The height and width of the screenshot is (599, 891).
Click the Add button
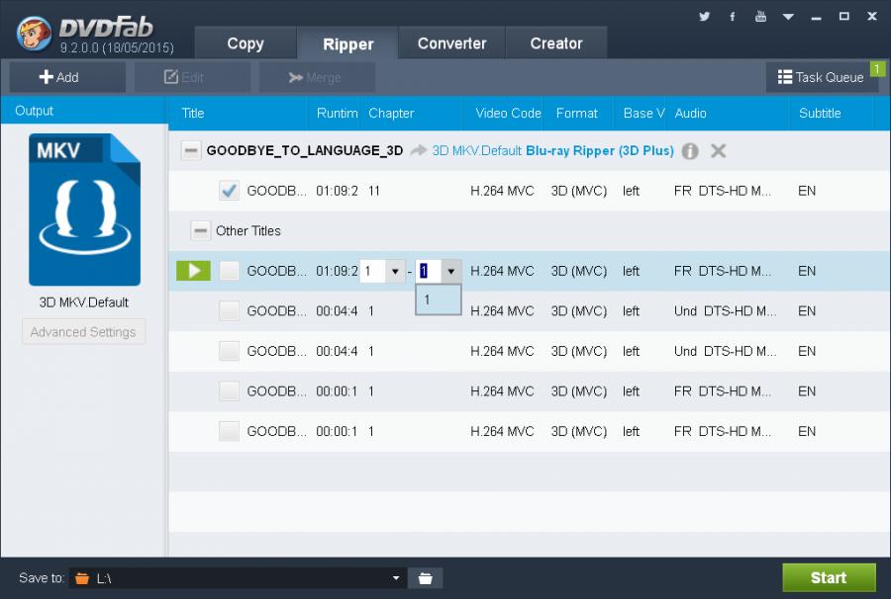click(59, 77)
